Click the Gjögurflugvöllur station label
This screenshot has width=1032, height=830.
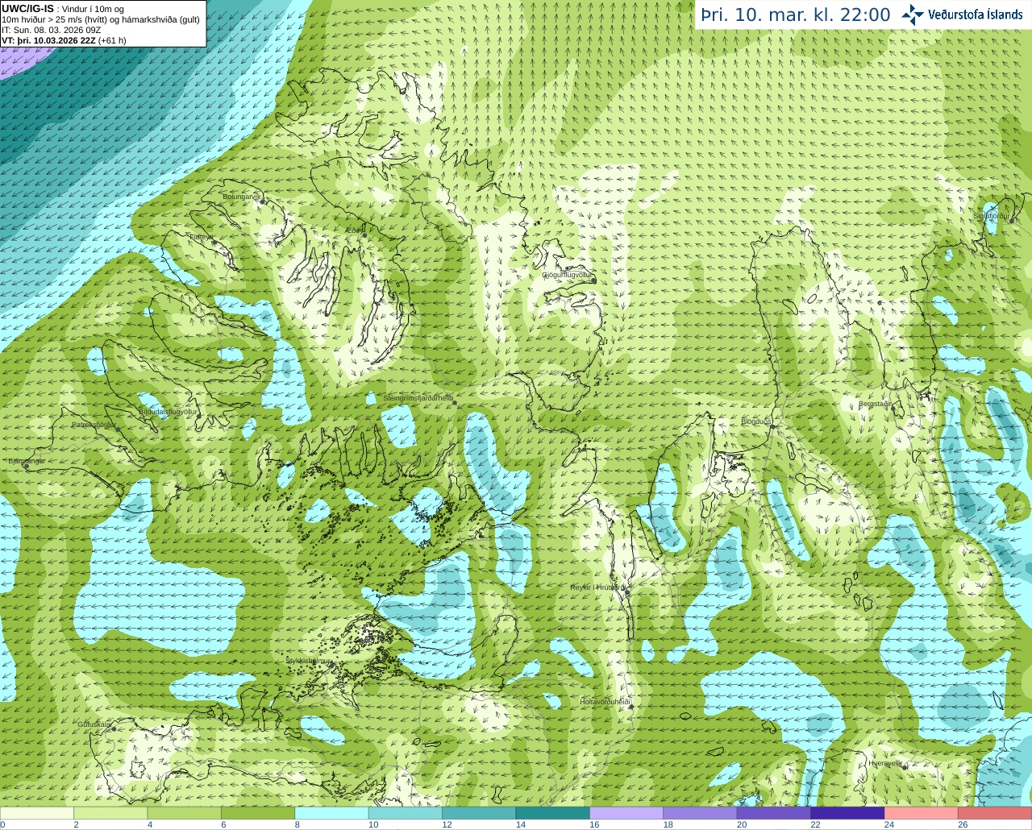pos(567,275)
